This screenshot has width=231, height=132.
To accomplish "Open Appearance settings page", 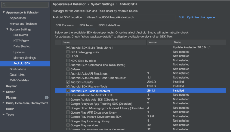I will [18, 18].
